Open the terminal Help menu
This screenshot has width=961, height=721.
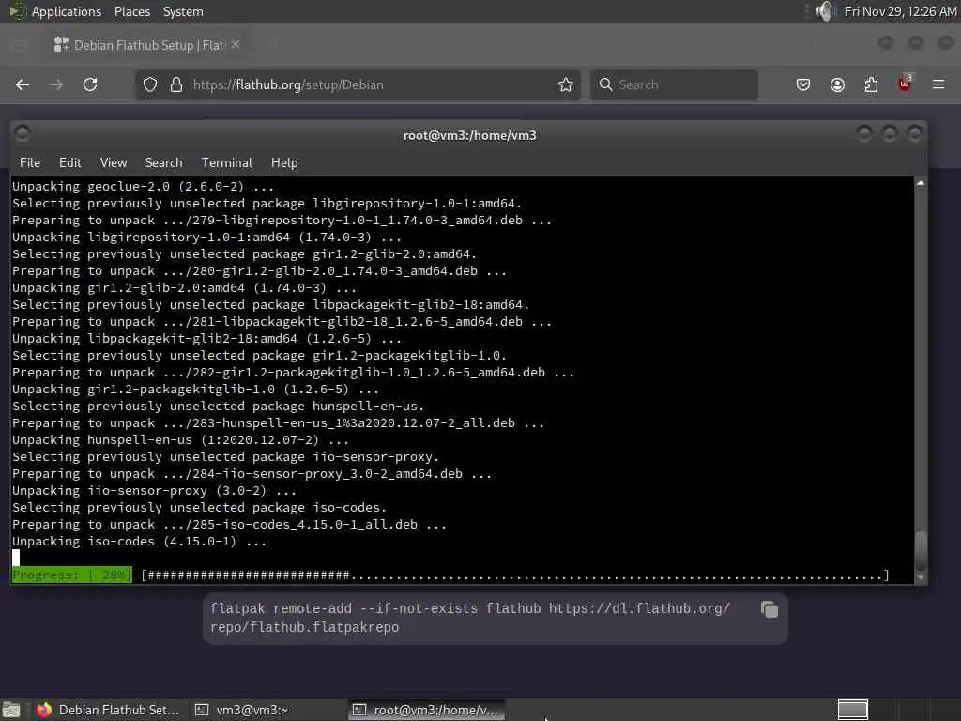coord(284,162)
